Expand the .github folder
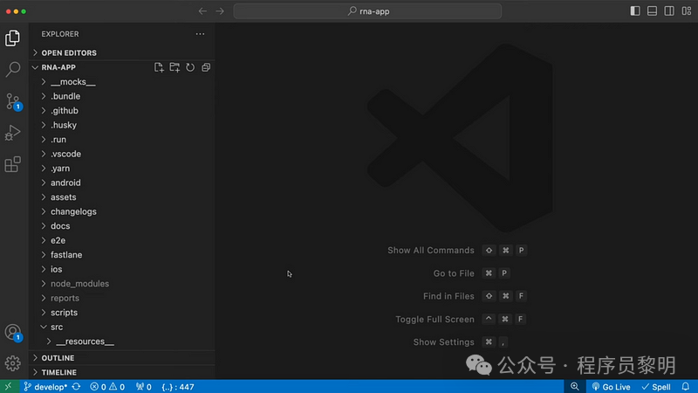The height and width of the screenshot is (393, 698). [122, 111]
